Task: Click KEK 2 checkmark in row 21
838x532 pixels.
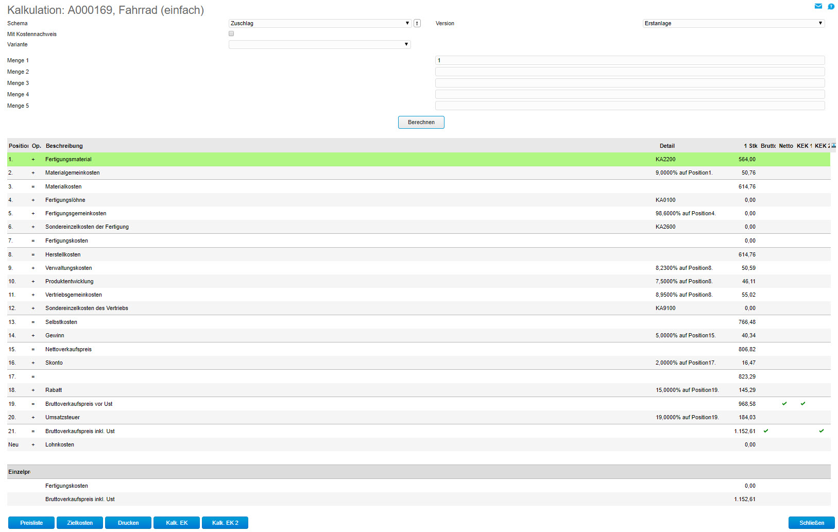Action: click(822, 431)
